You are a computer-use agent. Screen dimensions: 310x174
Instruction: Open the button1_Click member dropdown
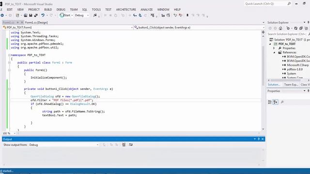tap(199, 28)
